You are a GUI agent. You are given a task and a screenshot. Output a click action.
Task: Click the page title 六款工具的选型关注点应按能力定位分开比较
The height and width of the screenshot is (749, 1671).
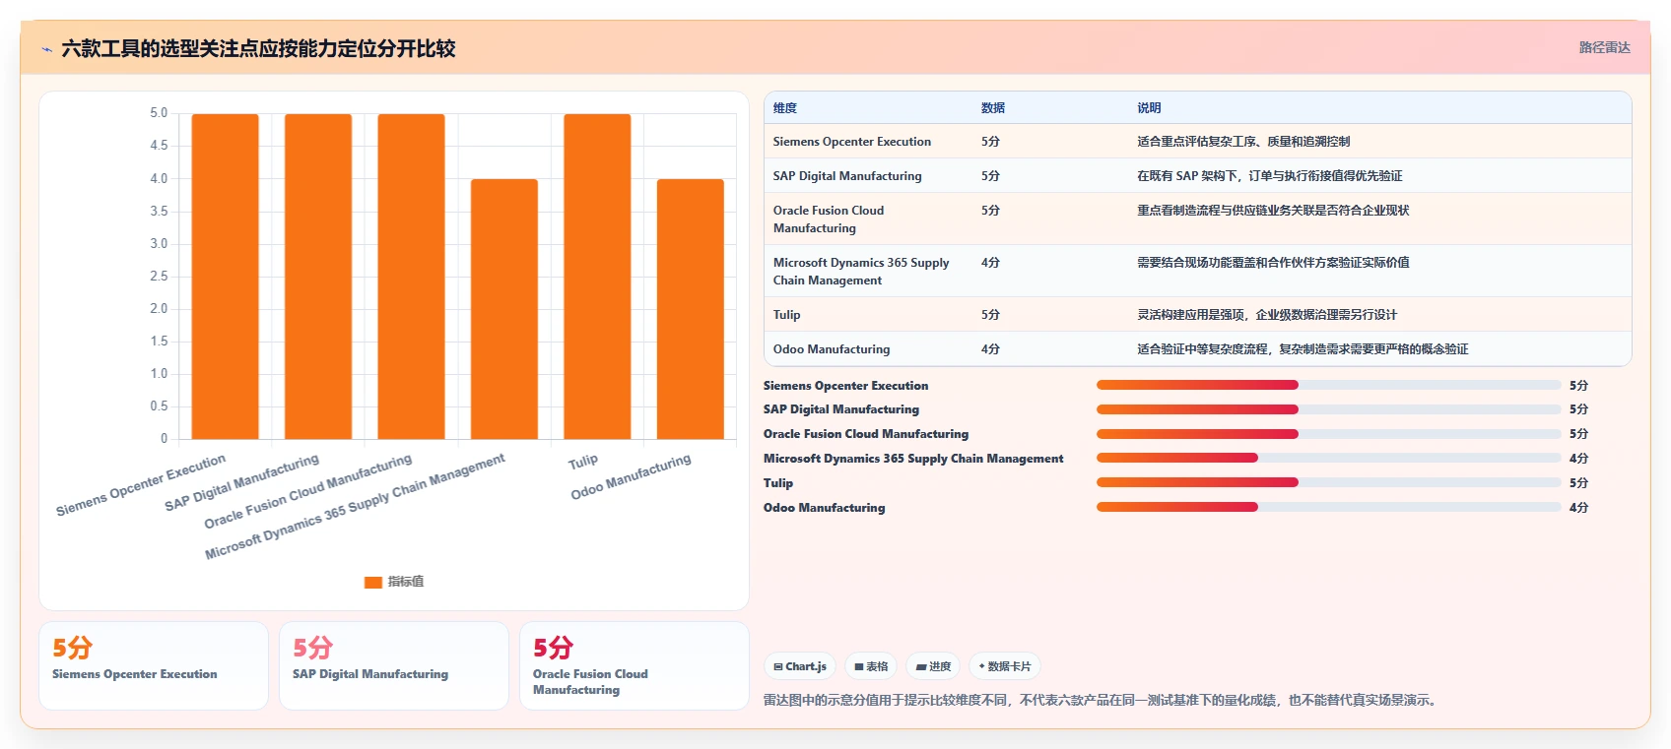click(x=258, y=49)
